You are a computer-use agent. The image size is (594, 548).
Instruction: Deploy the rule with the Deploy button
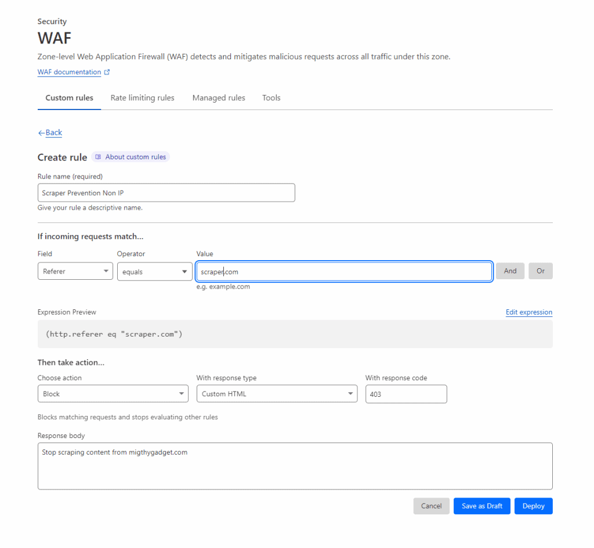(533, 506)
